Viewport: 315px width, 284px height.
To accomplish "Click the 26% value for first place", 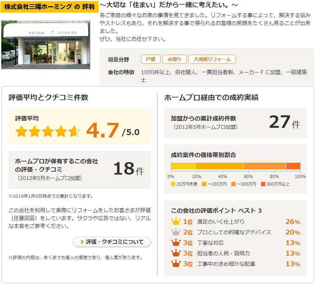I will (293, 222).
